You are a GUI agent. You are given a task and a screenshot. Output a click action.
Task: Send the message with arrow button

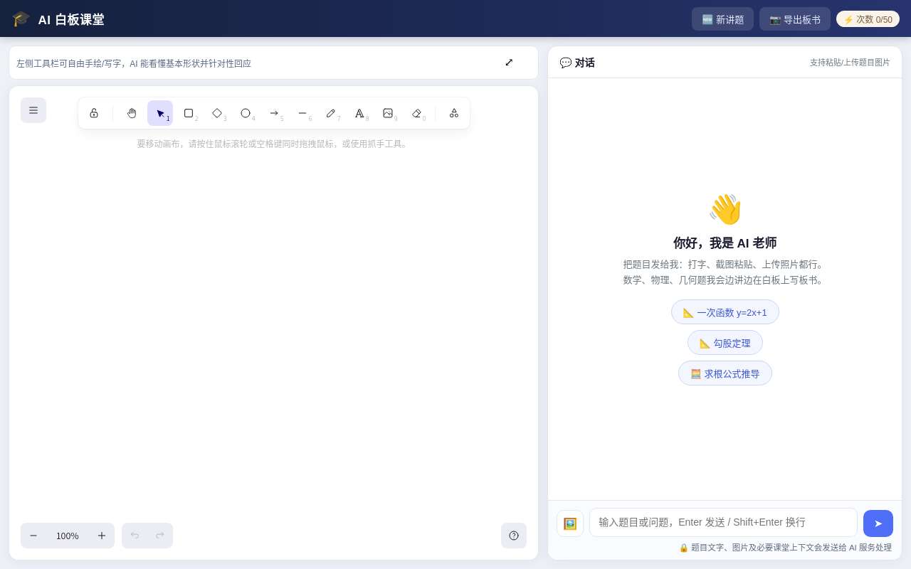pyautogui.click(x=878, y=523)
